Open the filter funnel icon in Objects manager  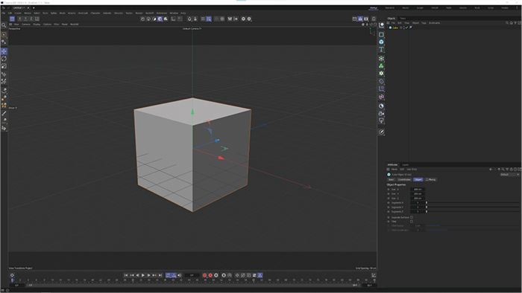pyautogui.click(x=515, y=23)
